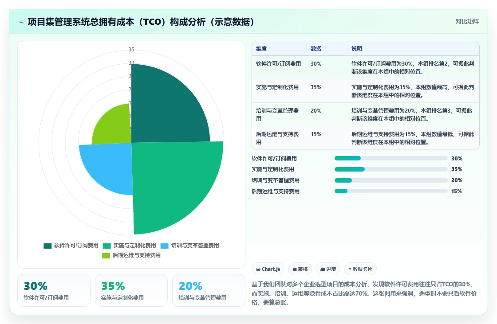The height and width of the screenshot is (324, 497).
Task: Toggle the 实施与定制化费用 legend swatch
Action: [107, 246]
